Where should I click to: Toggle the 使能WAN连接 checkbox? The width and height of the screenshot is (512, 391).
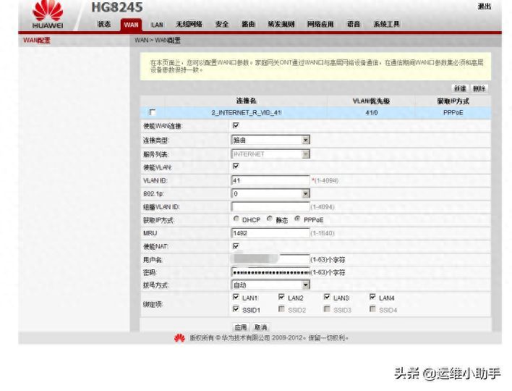tap(236, 125)
